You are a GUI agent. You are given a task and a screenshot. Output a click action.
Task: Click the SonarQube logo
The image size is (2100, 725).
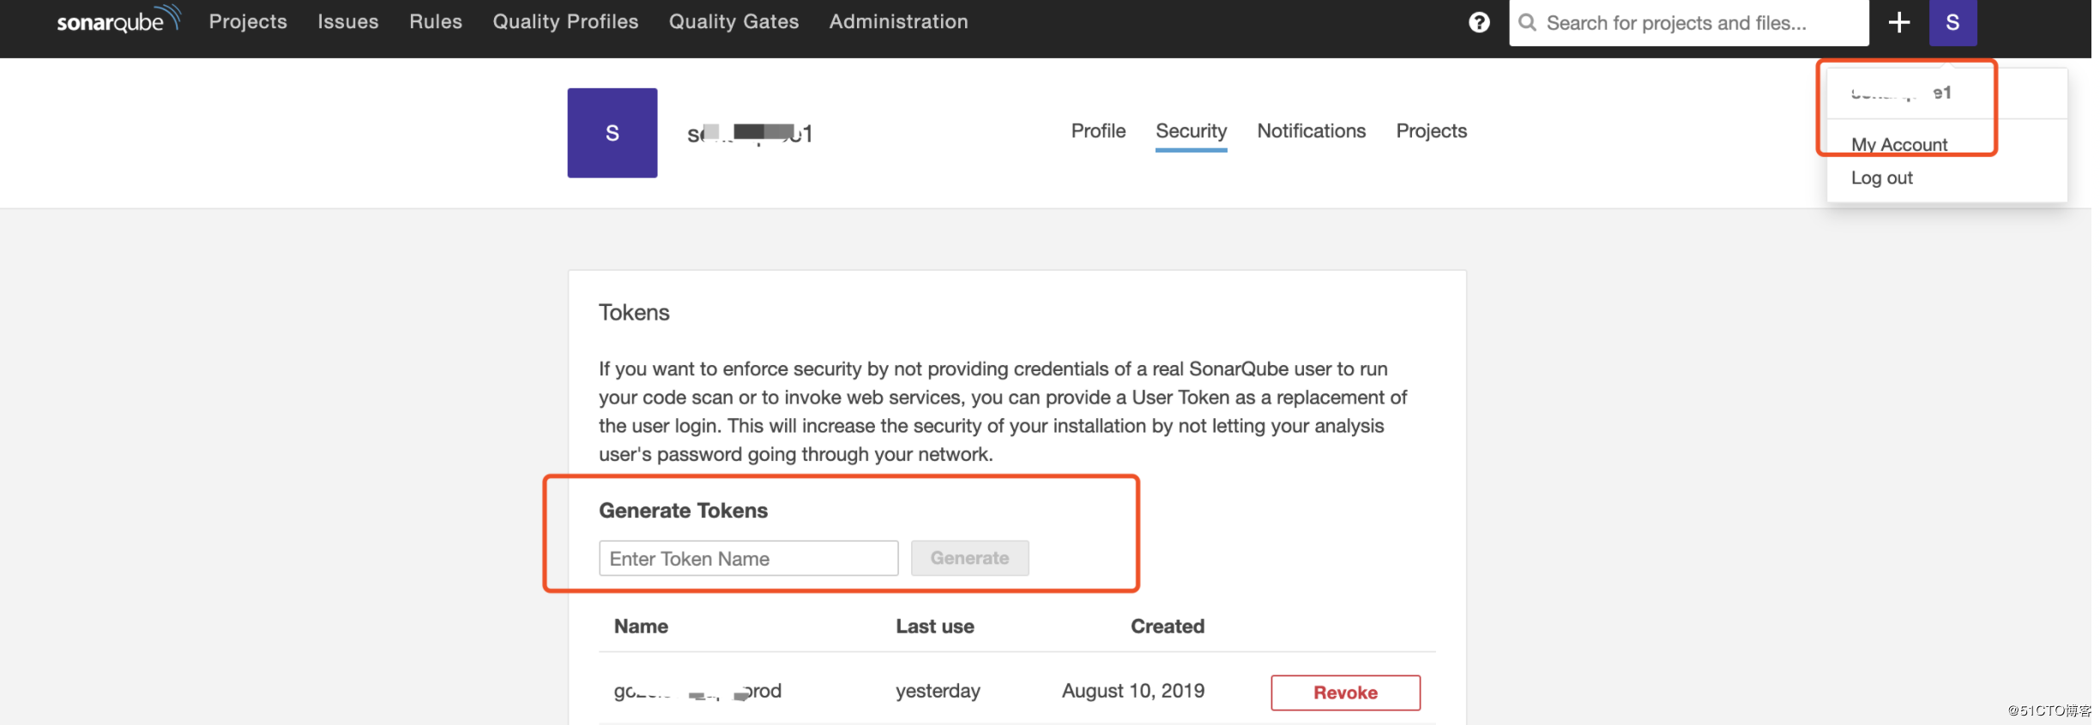(118, 21)
